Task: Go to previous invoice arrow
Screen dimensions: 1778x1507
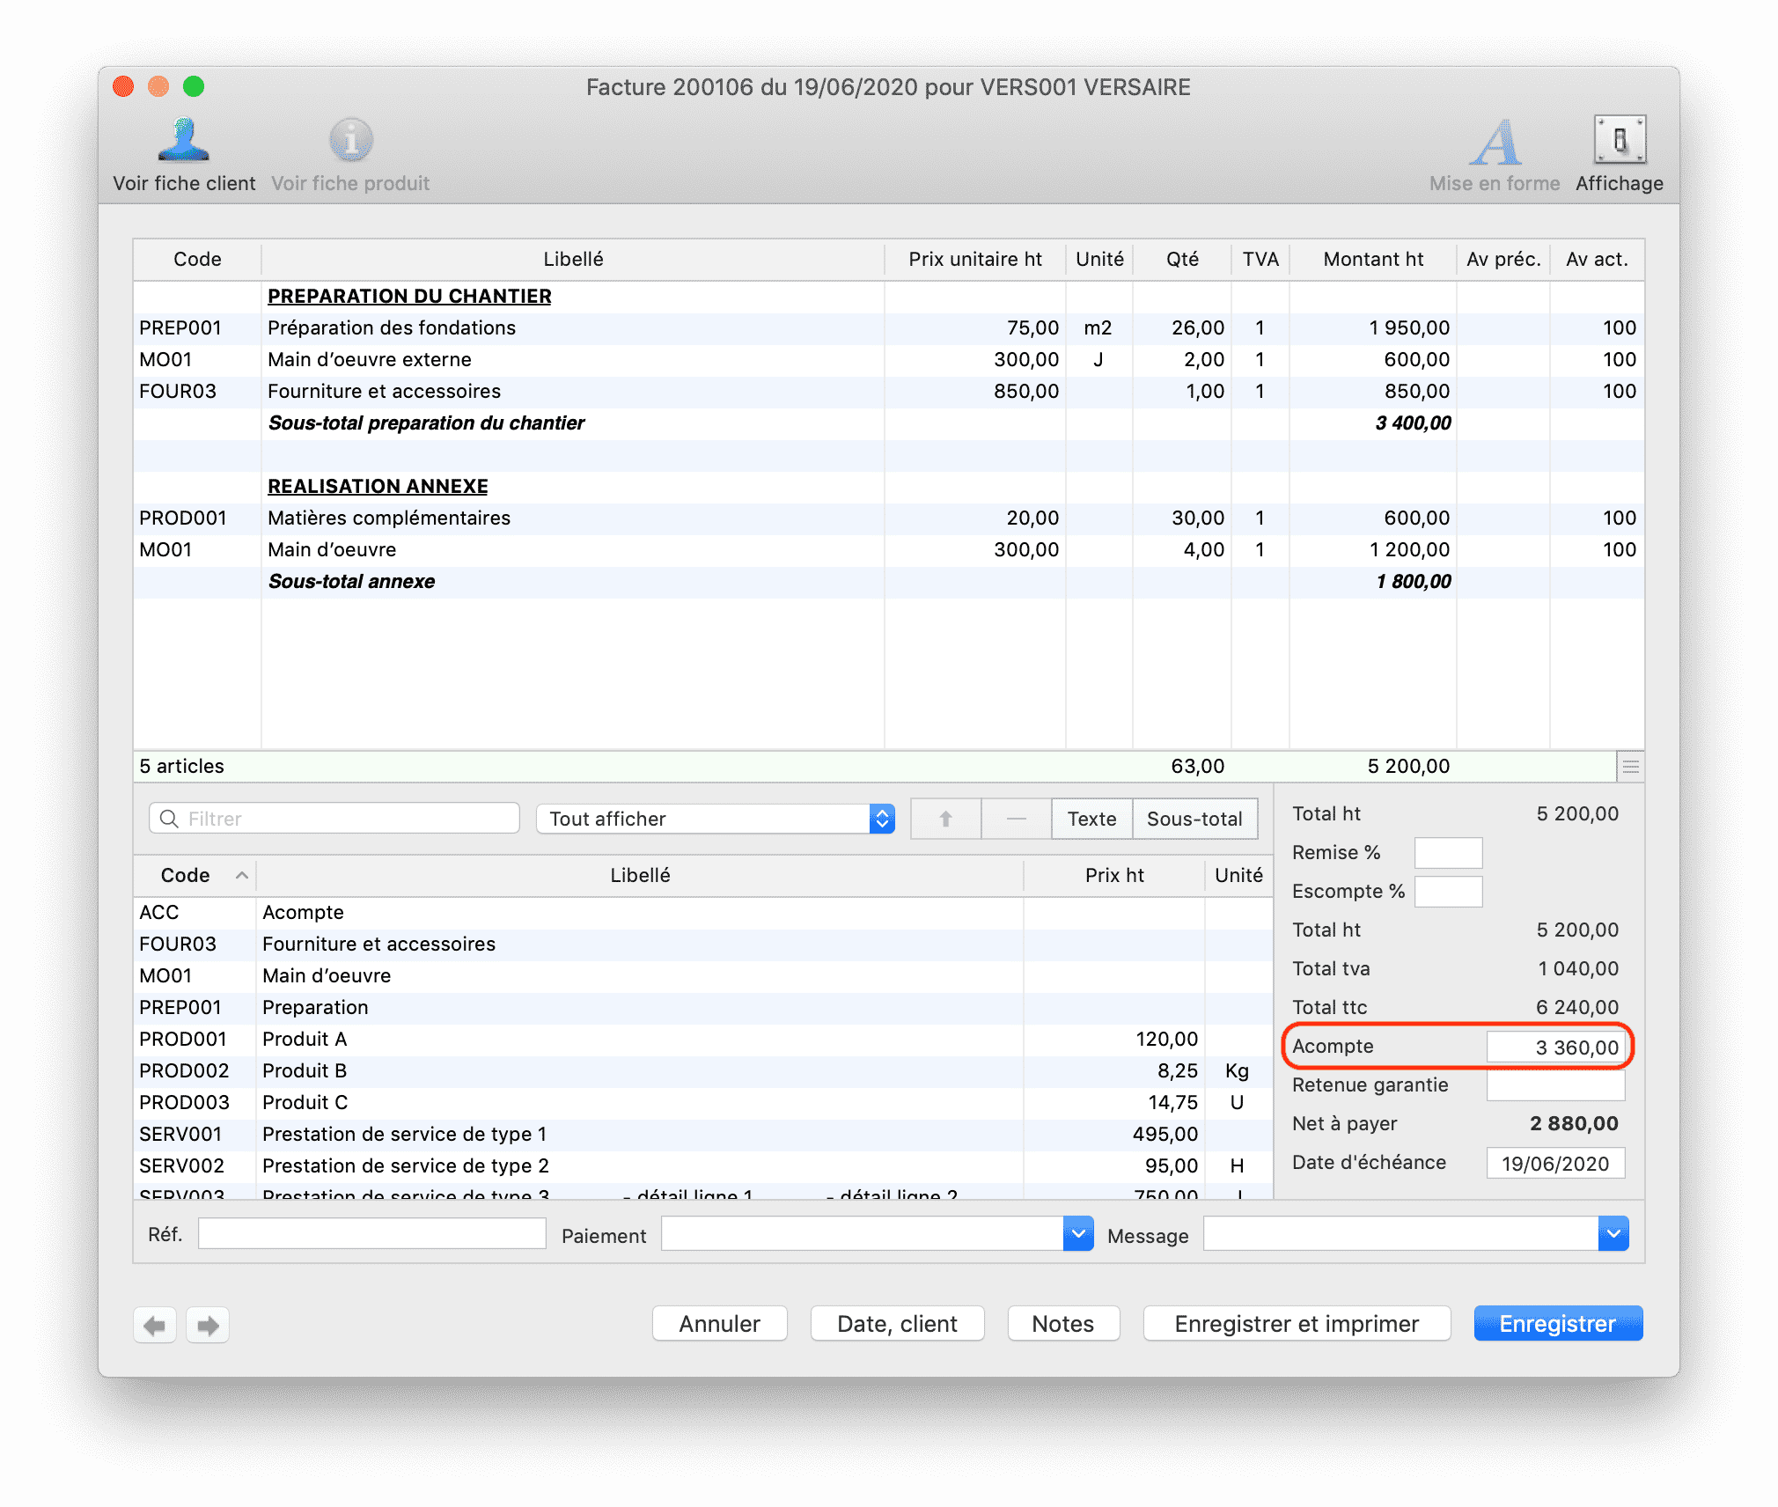Action: [x=155, y=1325]
